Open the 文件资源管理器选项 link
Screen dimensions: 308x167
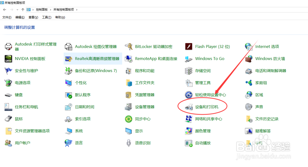32,131
